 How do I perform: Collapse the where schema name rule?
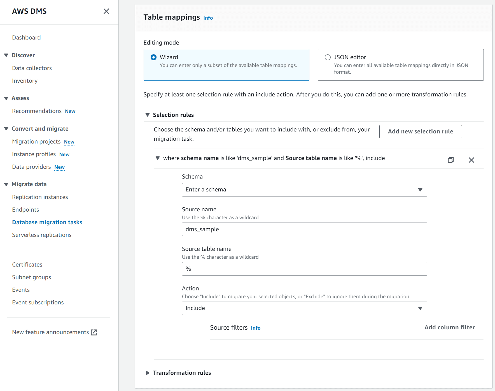[x=158, y=158]
